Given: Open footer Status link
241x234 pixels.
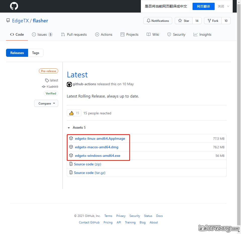Looking at the screenshot, I should [x=148, y=216].
